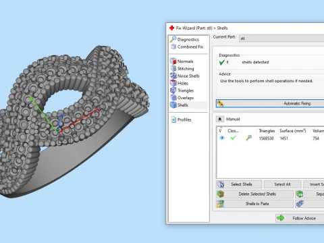Click Delete Selected Shells

click(254, 194)
